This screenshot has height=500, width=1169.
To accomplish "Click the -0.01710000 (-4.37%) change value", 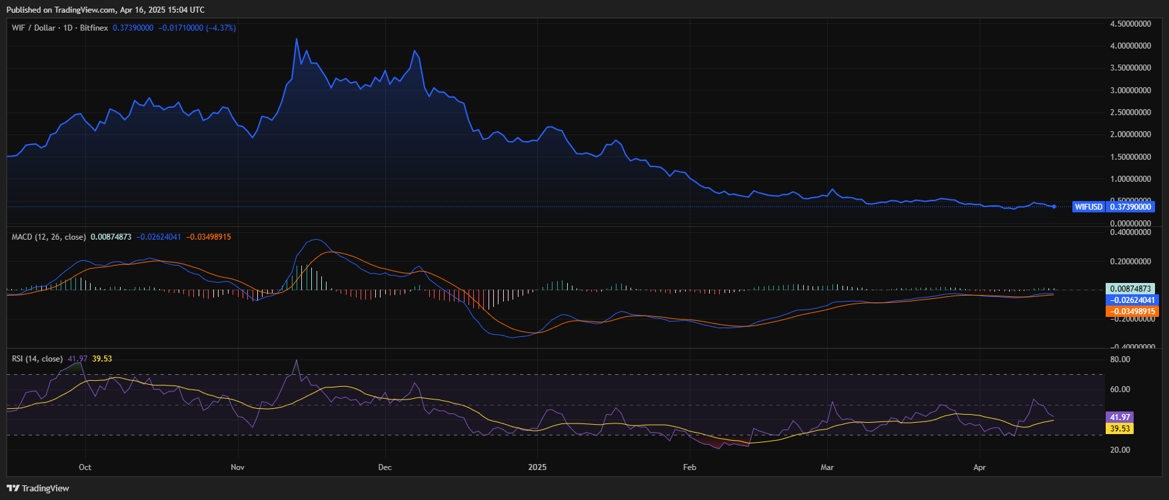I will 197,28.
